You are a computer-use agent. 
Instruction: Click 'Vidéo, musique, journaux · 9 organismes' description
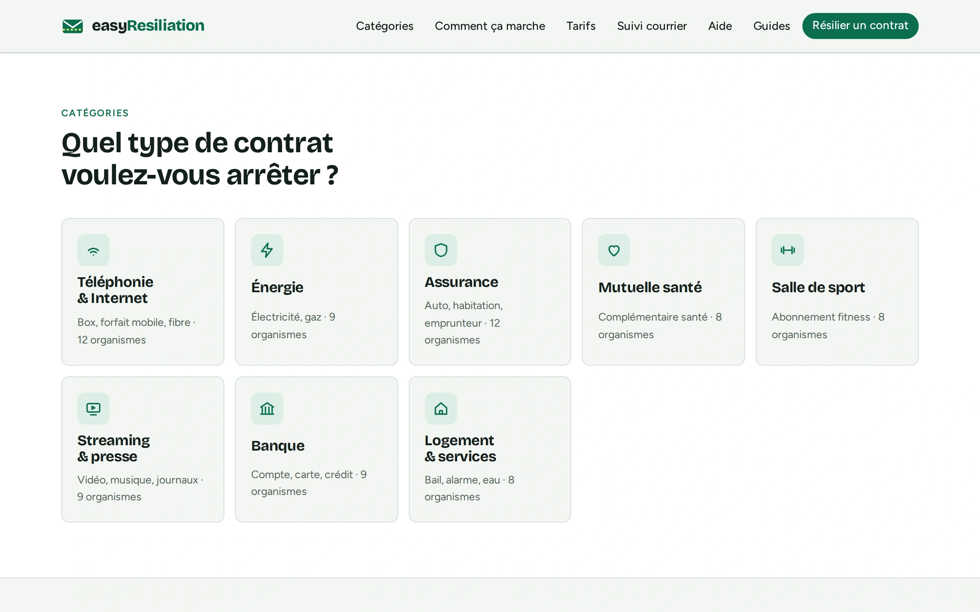click(x=140, y=488)
